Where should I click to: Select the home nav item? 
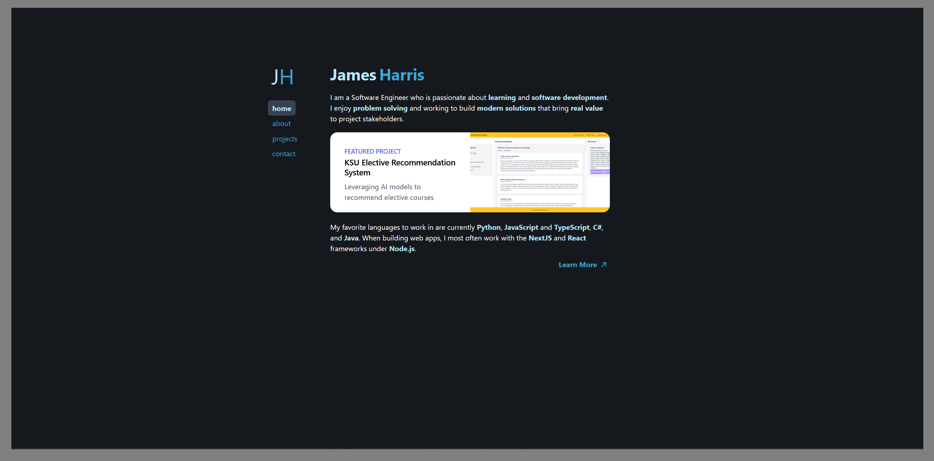[282, 108]
